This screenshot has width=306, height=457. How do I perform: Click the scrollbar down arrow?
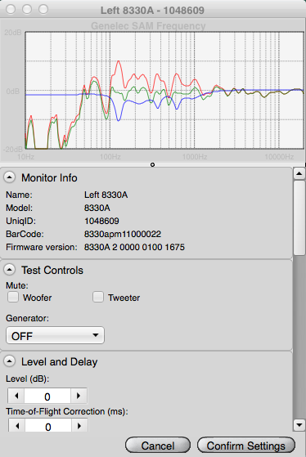(299, 425)
